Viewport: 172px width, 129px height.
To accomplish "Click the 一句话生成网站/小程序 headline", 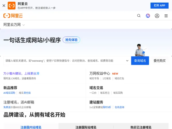I will (x=32, y=40).
